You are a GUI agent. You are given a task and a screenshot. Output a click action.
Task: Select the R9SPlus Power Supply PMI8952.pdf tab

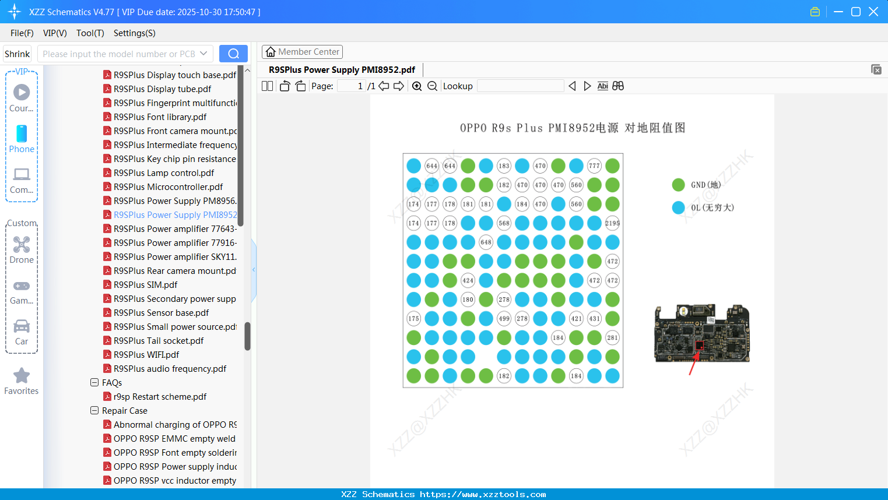[342, 69]
